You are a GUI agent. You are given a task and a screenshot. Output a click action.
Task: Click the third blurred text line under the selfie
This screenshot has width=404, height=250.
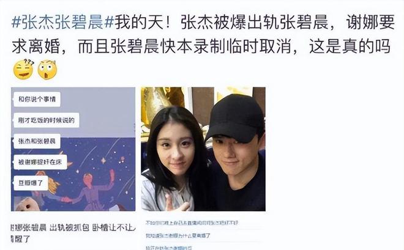[x=168, y=248]
